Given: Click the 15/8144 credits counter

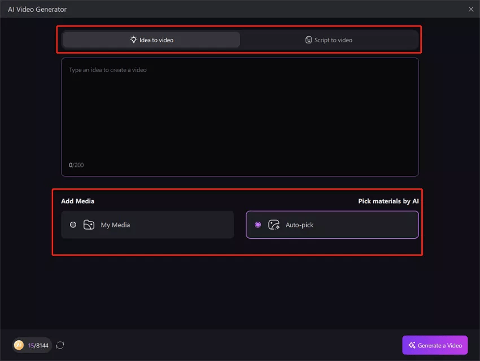Looking at the screenshot, I should (38, 345).
